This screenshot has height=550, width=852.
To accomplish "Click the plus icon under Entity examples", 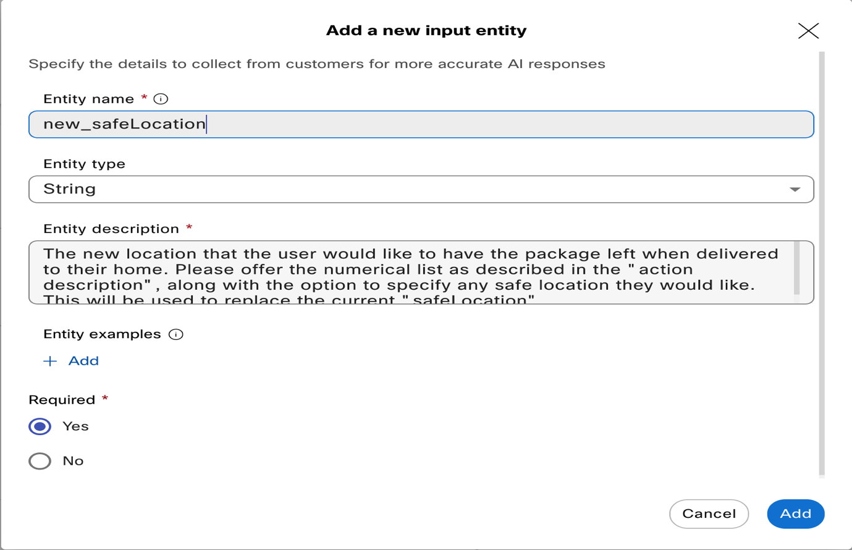I will click(x=50, y=361).
